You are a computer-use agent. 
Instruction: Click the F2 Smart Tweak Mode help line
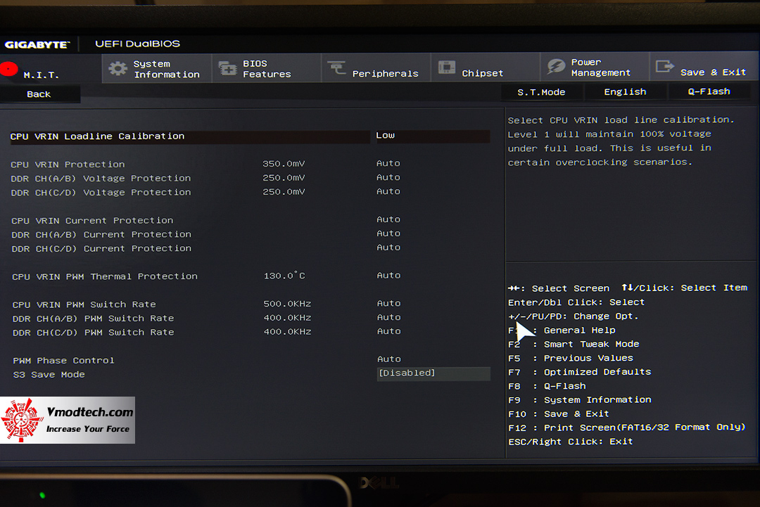[x=574, y=345]
